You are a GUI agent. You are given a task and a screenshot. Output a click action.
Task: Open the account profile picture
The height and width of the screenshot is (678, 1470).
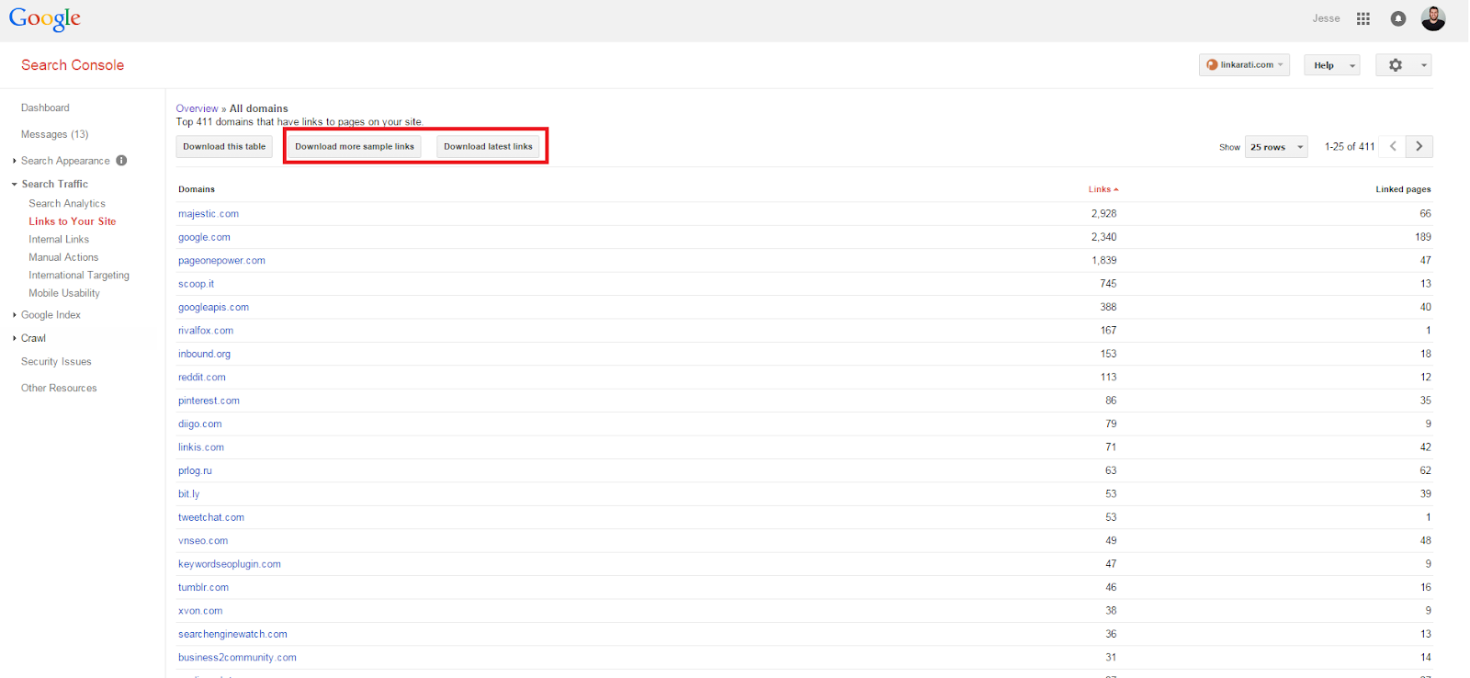pos(1433,17)
